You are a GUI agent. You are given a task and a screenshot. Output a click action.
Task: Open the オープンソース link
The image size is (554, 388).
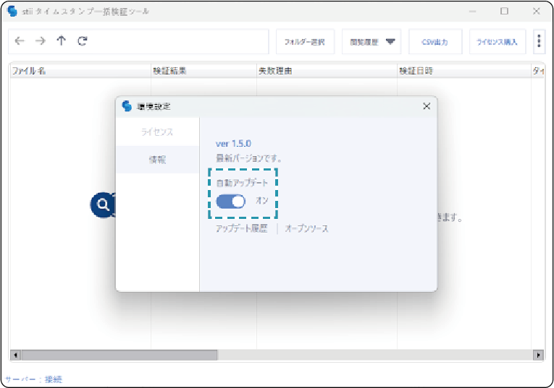tap(306, 228)
